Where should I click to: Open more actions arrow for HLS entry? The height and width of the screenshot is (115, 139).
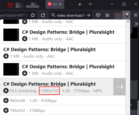click(119, 87)
